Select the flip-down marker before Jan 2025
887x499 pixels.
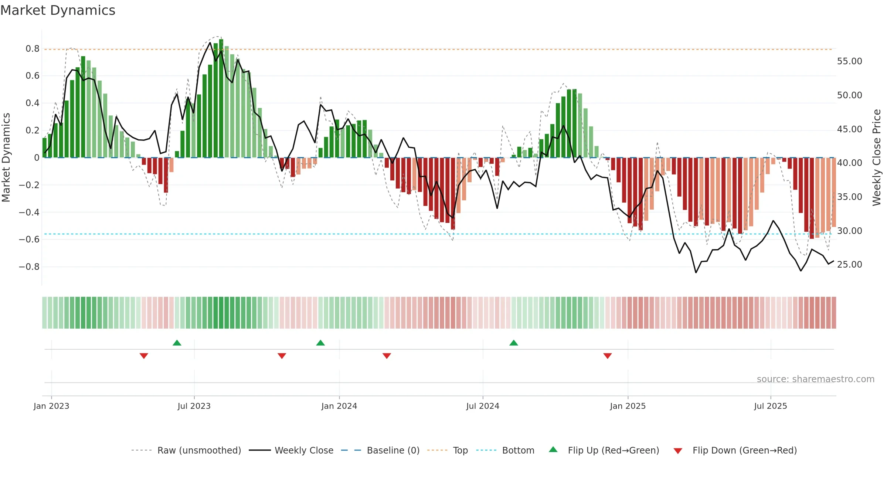point(608,356)
